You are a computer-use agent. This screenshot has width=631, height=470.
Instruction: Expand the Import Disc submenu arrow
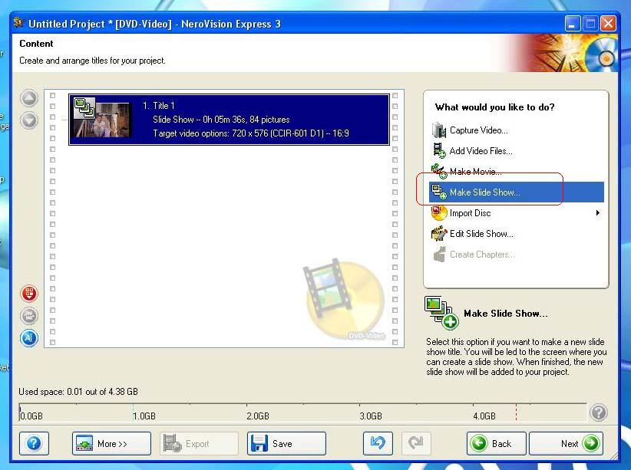(597, 213)
